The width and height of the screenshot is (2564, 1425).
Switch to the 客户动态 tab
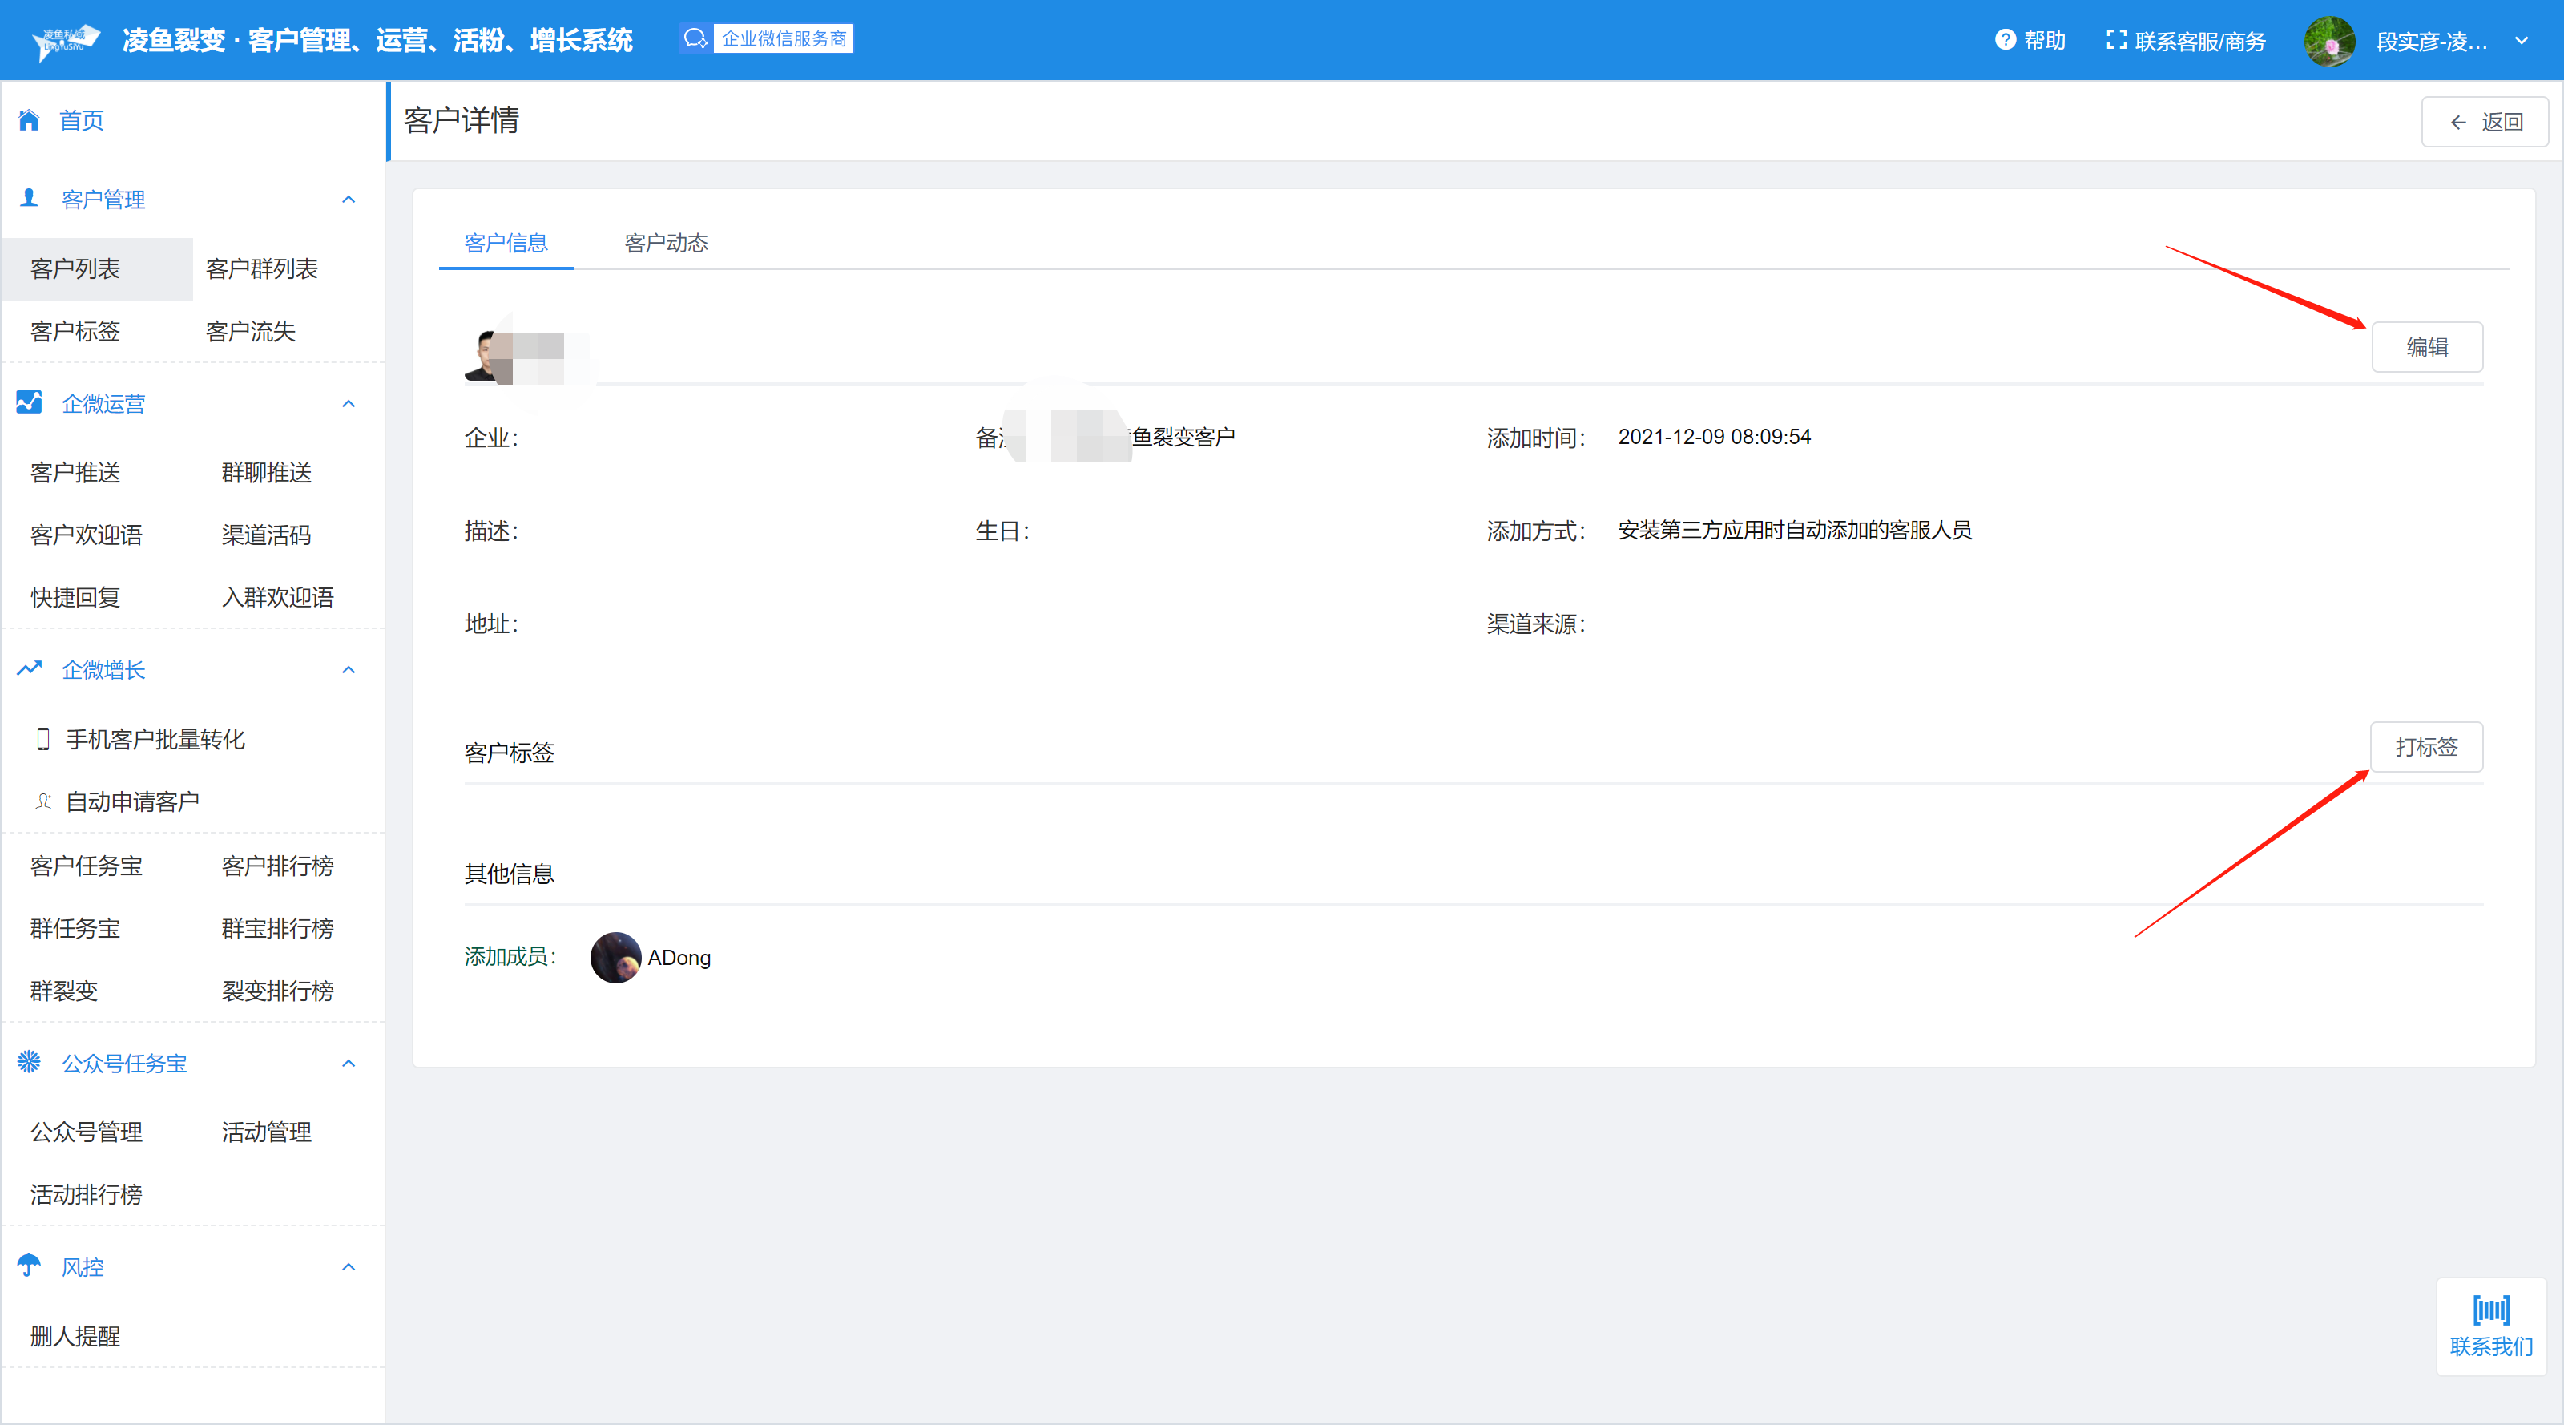pos(666,243)
